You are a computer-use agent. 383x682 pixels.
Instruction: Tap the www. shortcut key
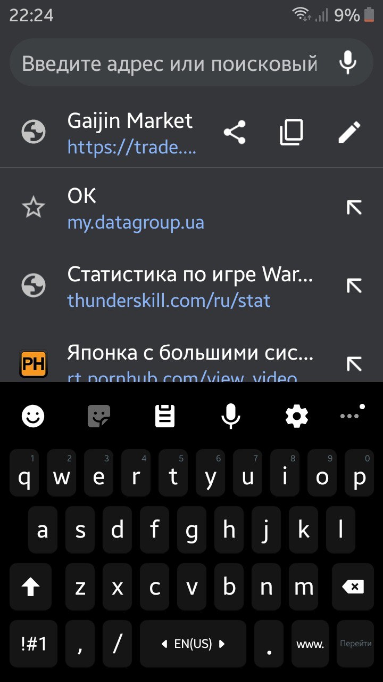(x=310, y=644)
